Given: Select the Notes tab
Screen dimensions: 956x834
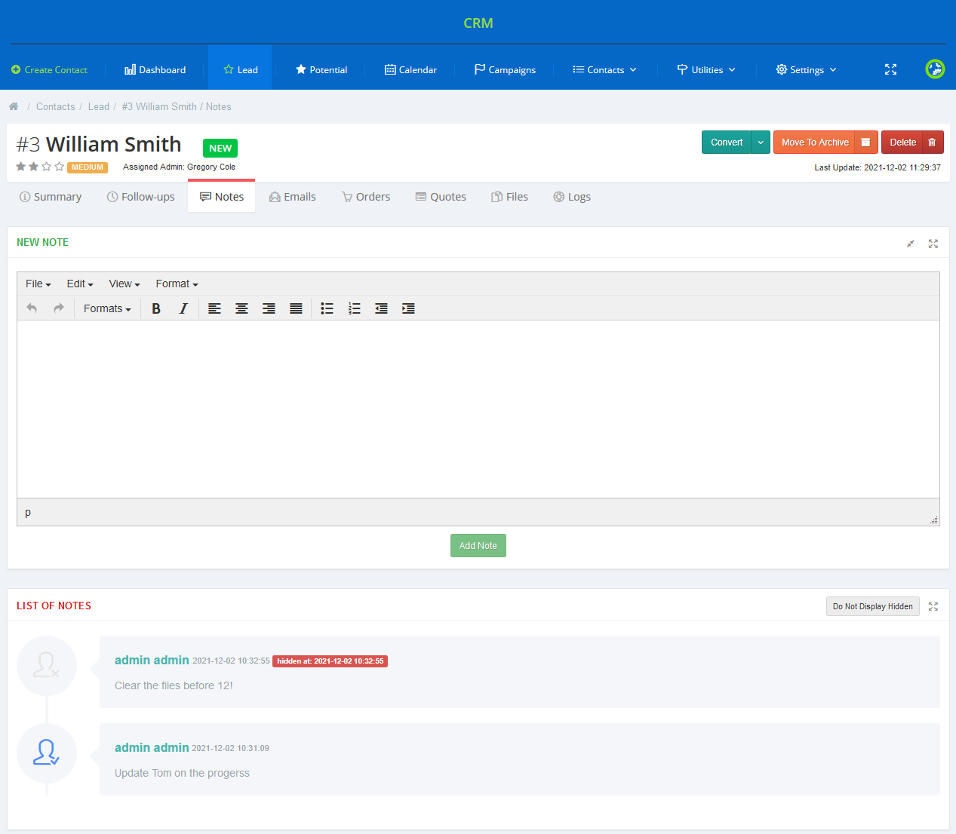Looking at the screenshot, I should click(222, 197).
